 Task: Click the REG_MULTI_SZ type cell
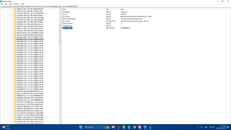pyautogui.click(x=111, y=21)
